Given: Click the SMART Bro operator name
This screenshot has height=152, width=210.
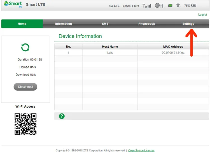Looking at the screenshot, I should coord(131,6).
